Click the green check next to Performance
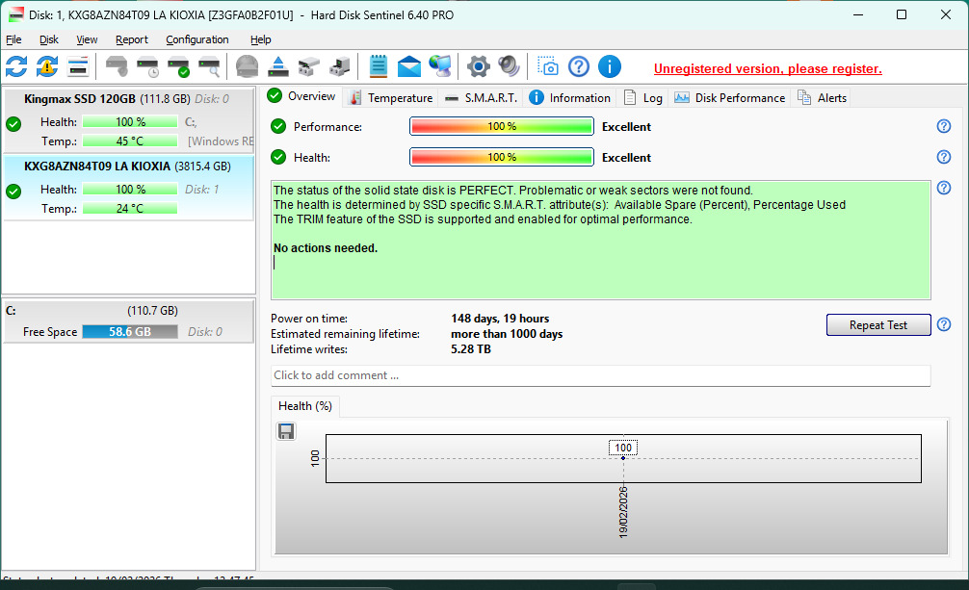Viewport: 969px width, 590px height. point(278,126)
